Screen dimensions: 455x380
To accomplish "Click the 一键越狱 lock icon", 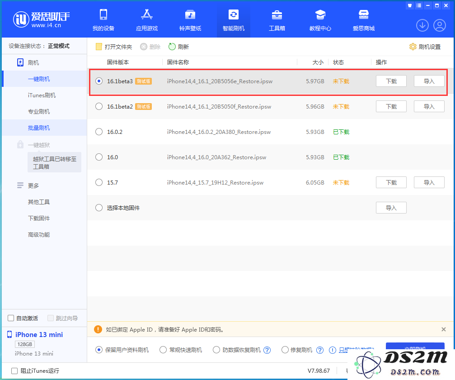I will [x=20, y=144].
